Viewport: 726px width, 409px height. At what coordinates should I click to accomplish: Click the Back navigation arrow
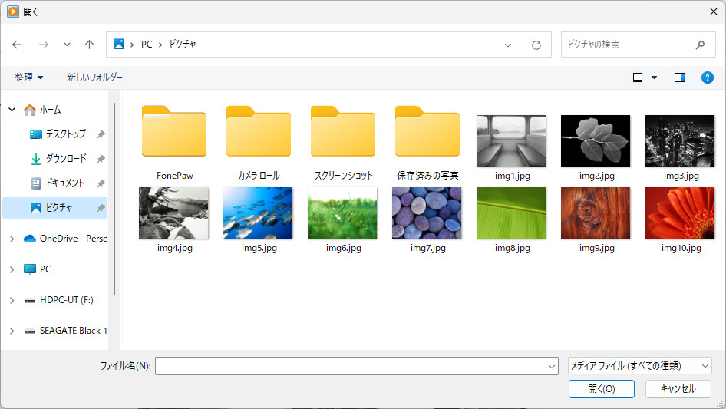point(17,45)
